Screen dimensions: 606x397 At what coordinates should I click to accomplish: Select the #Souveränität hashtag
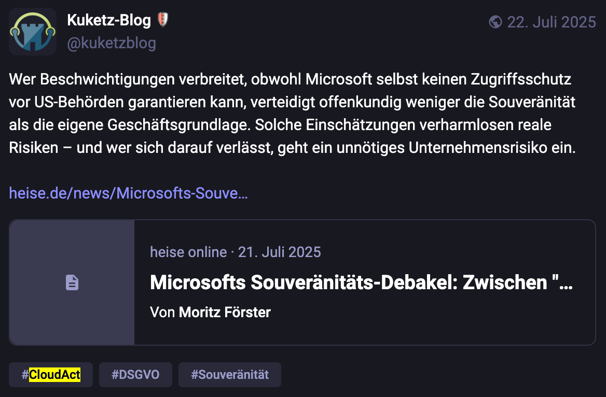coord(229,375)
